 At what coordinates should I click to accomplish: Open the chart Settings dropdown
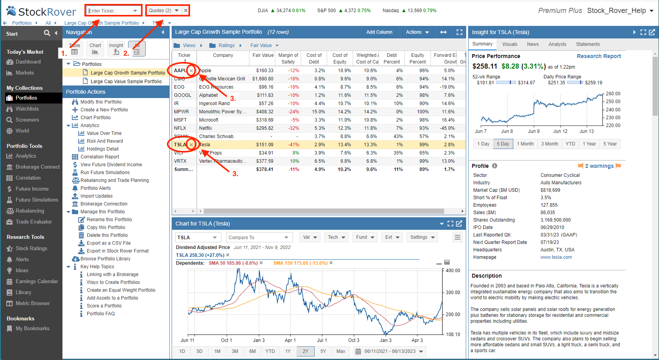[423, 237]
